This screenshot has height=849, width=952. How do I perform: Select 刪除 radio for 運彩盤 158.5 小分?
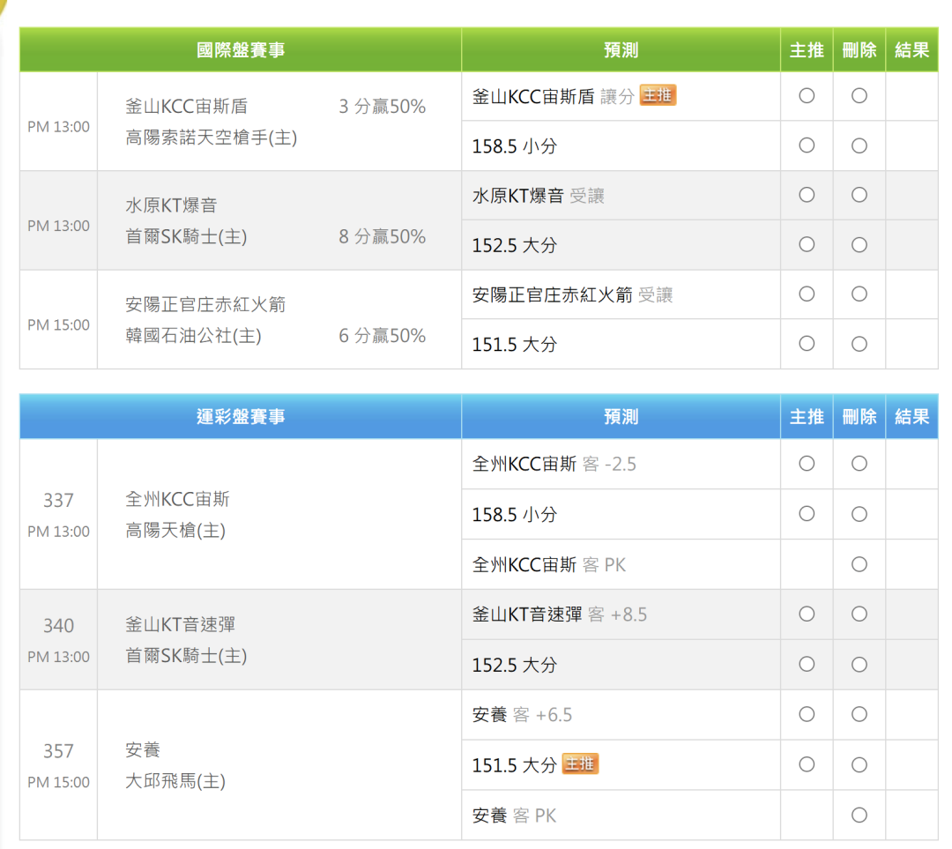[859, 514]
